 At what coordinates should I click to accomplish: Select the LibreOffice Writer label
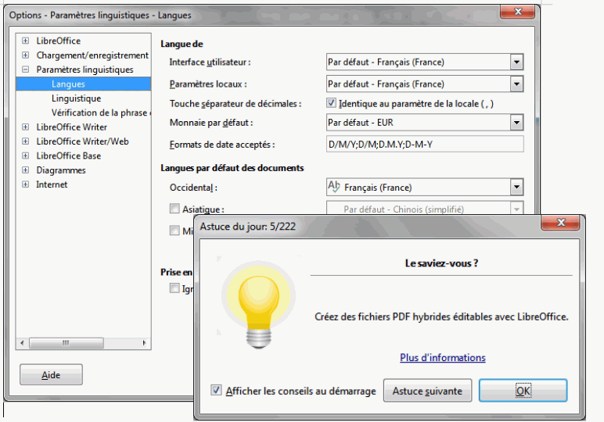[x=72, y=127]
